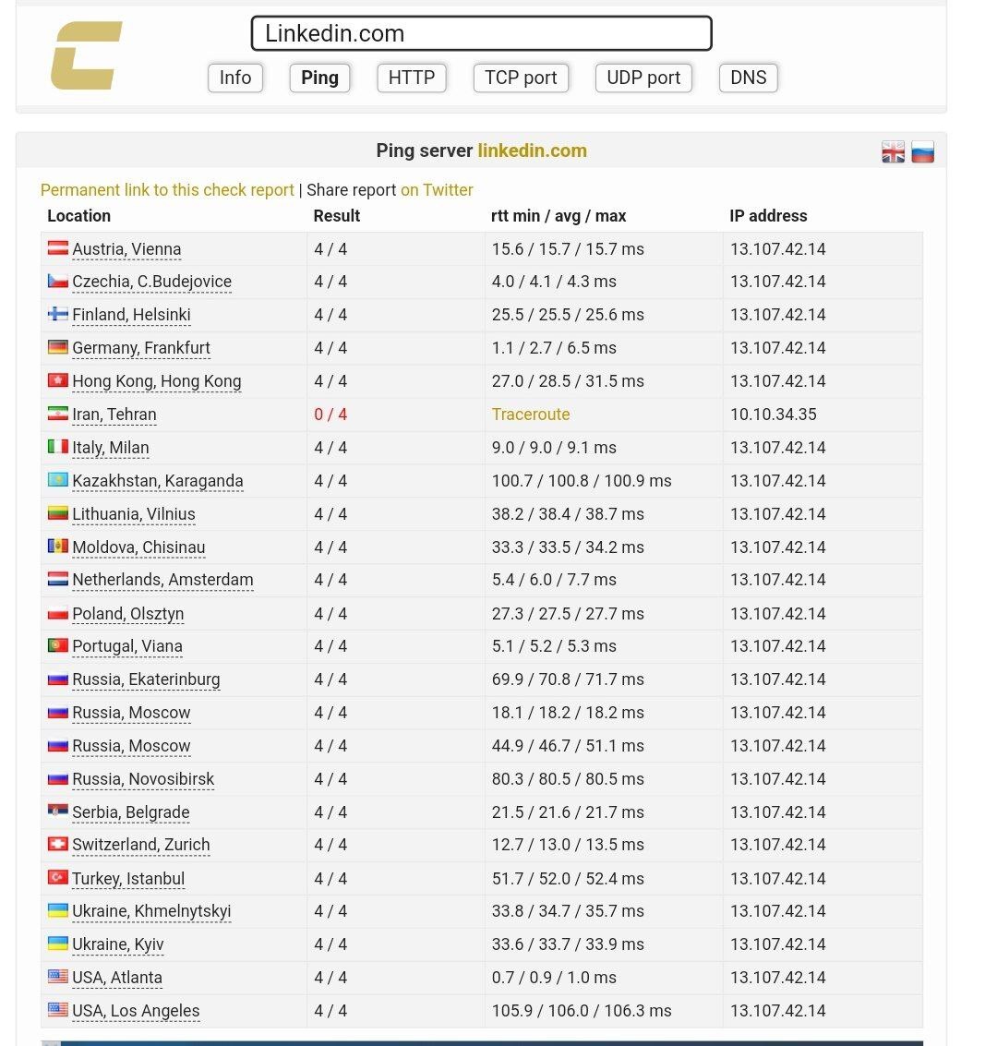Select the HTTP check tab
Image resolution: width=997 pixels, height=1046 pixels.
tap(411, 78)
